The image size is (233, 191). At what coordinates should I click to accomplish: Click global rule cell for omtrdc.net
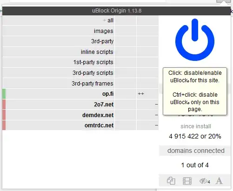point(126,125)
